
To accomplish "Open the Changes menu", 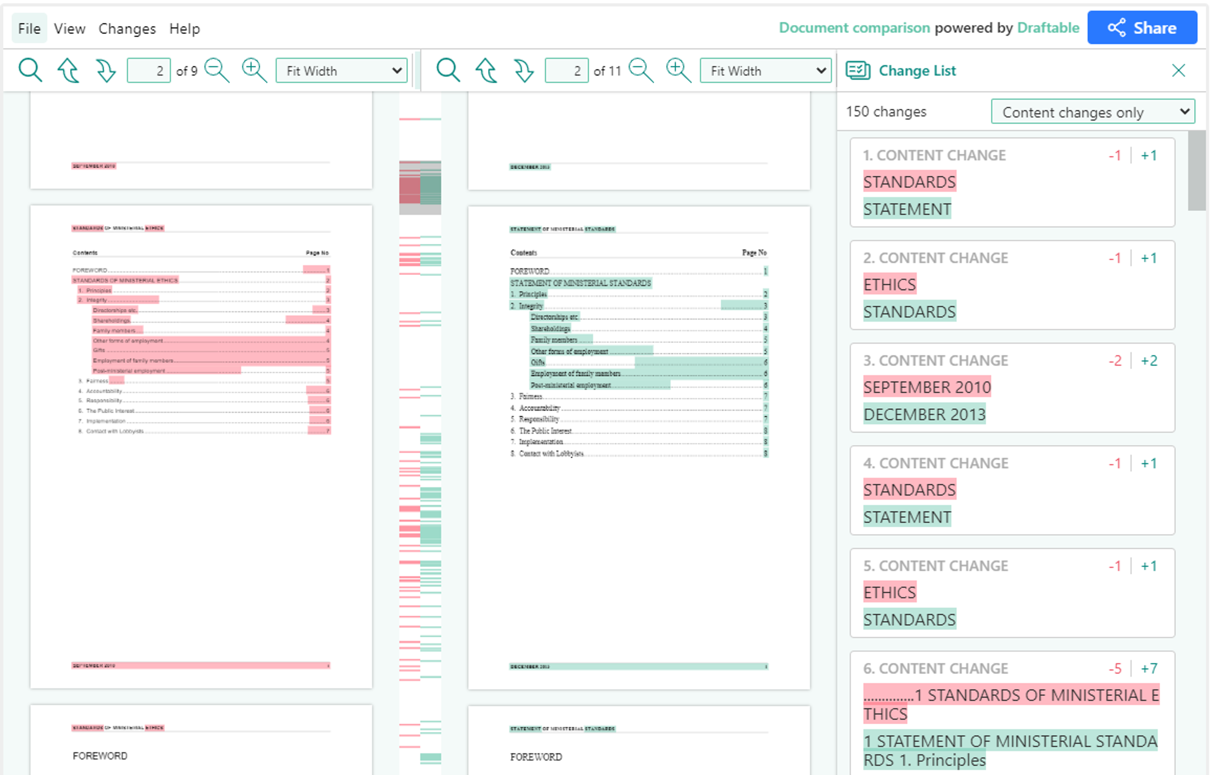I will point(127,29).
